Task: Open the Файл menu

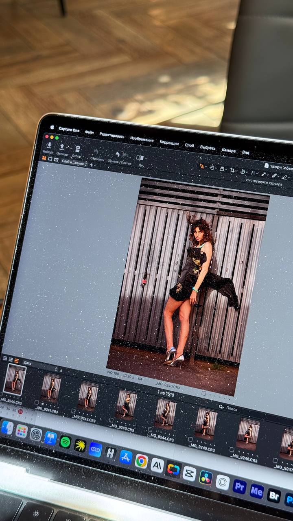Action: tap(89, 132)
